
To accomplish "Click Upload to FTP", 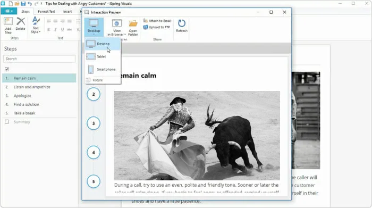I will (157, 27).
